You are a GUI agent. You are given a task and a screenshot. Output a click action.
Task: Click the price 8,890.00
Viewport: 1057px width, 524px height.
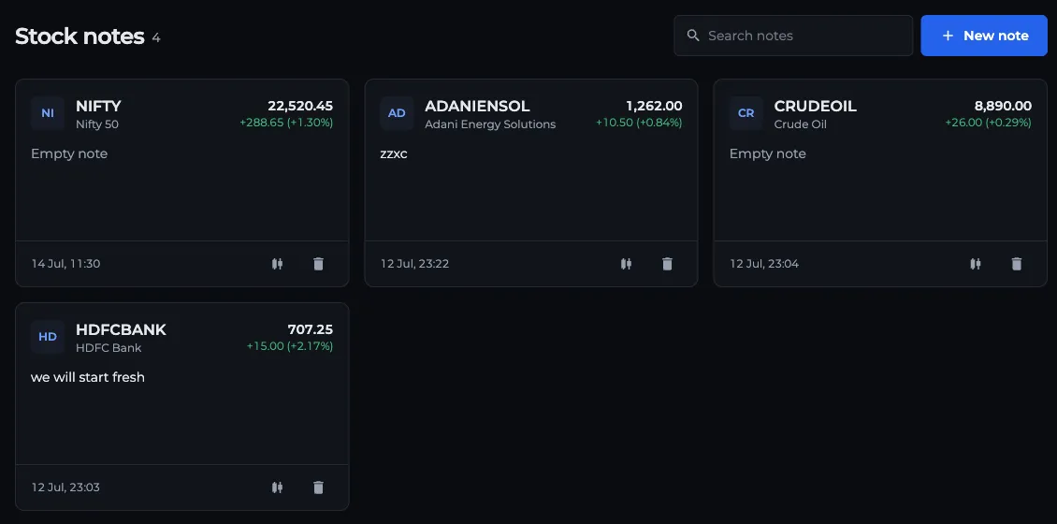[x=1003, y=106]
